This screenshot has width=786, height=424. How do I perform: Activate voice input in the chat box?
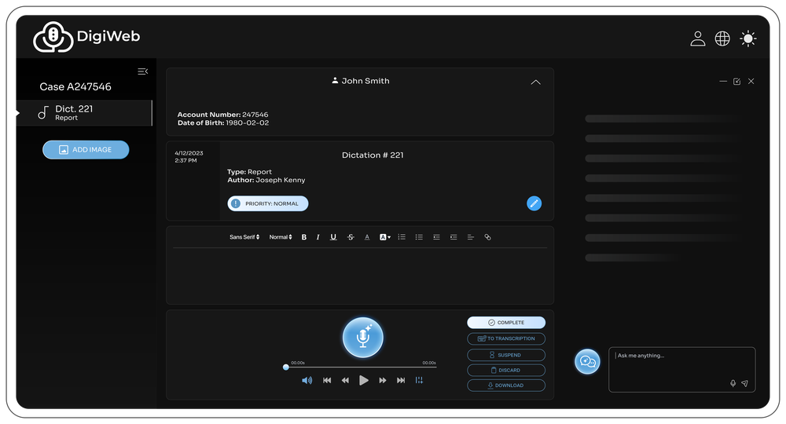pos(733,383)
